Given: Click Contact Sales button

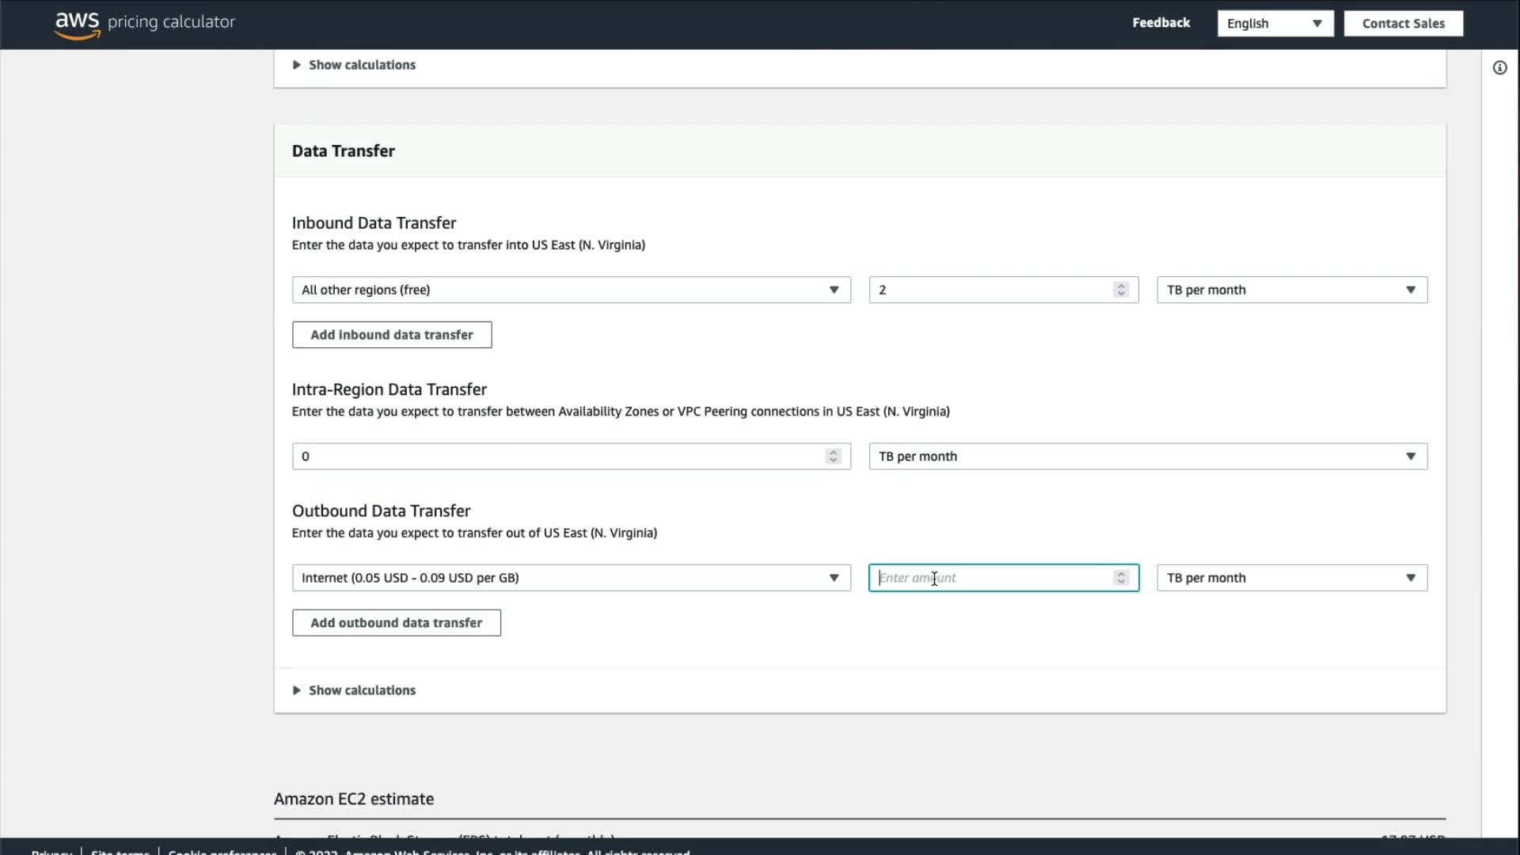Looking at the screenshot, I should pos(1403,24).
